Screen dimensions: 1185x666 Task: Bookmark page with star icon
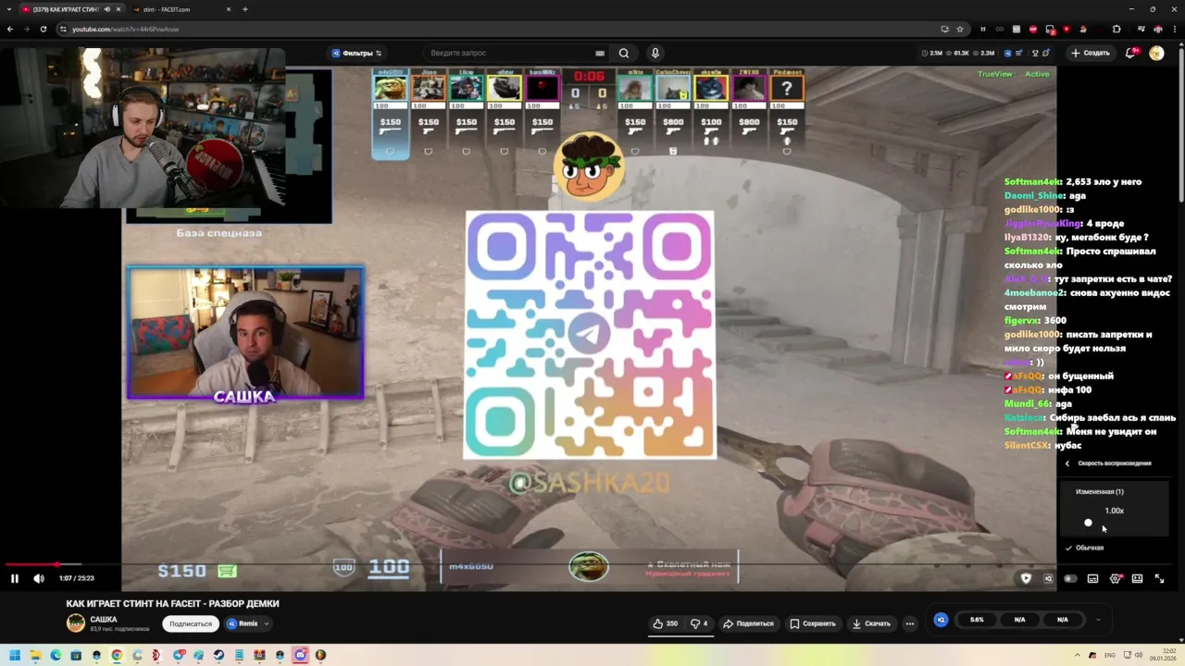click(959, 29)
